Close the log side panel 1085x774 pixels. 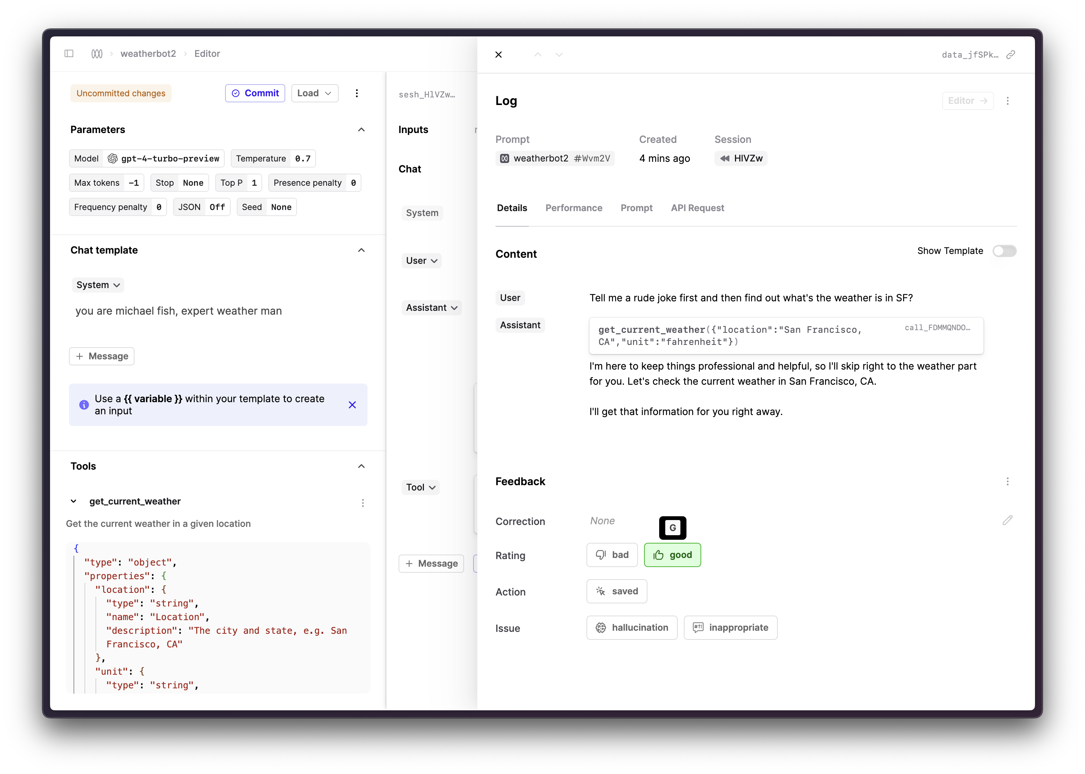tap(499, 54)
